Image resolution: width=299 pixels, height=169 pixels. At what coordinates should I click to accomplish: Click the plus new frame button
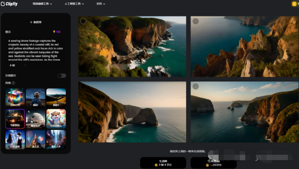[x=36, y=22]
